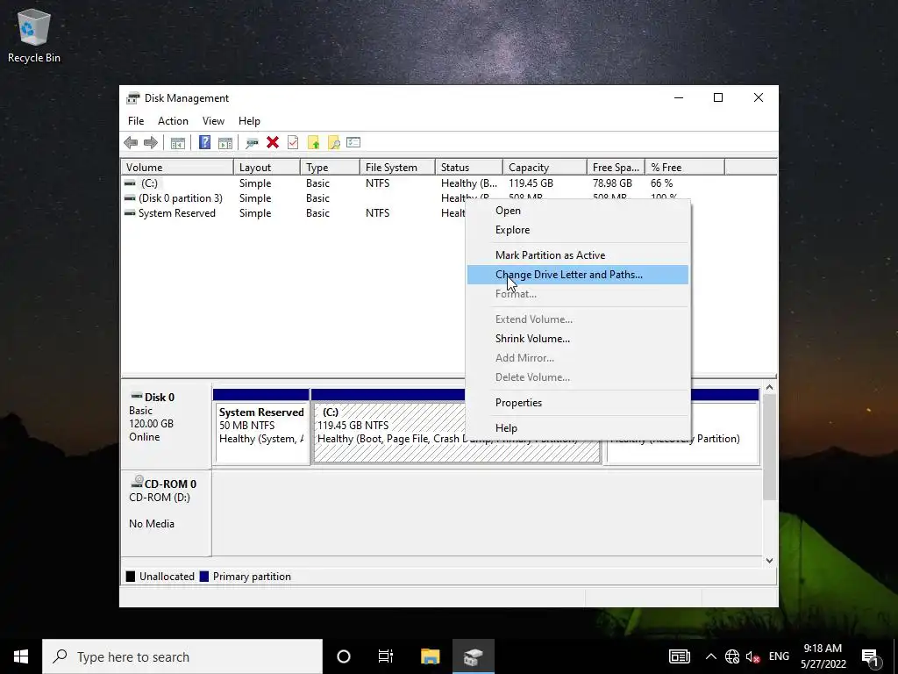Viewport: 898px width, 674px height.
Task: Click the taskbar search box
Action: pos(182,656)
